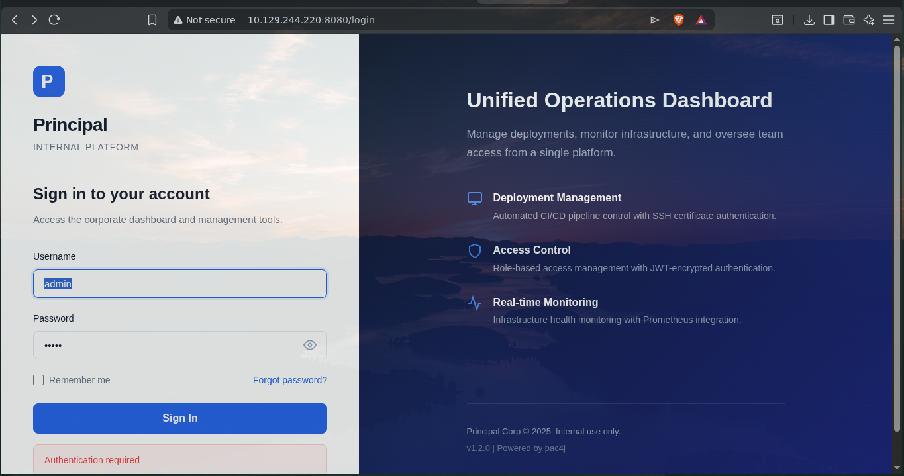
Task: Toggle the browser sidebar panel icon
Action: [829, 20]
